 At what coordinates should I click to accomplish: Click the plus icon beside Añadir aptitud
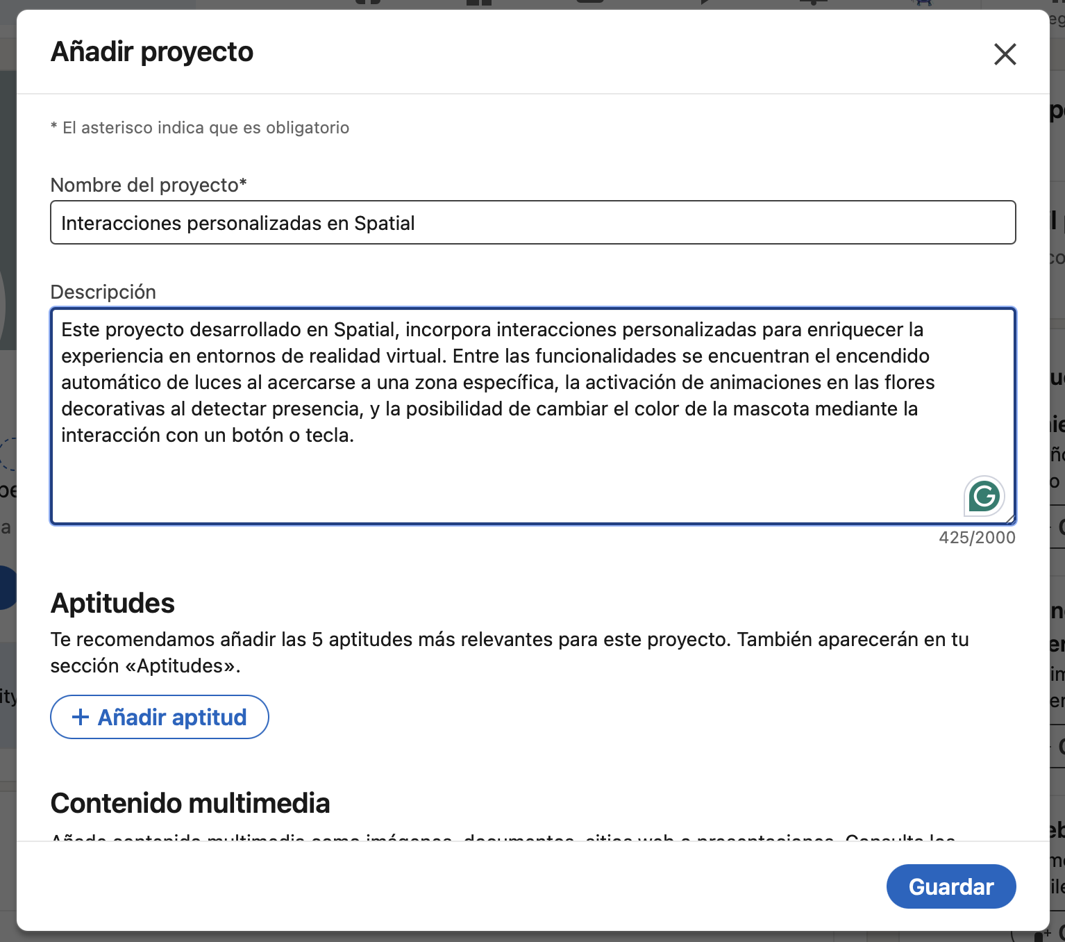pyautogui.click(x=81, y=717)
